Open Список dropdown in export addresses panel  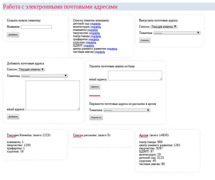point(164,26)
